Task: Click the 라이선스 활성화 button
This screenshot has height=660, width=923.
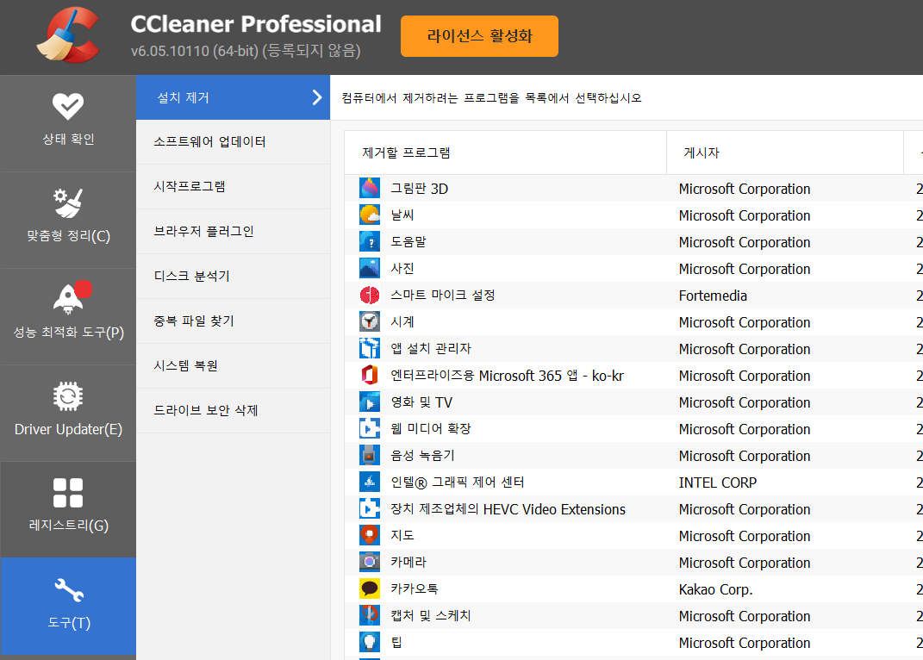Action: click(x=479, y=36)
